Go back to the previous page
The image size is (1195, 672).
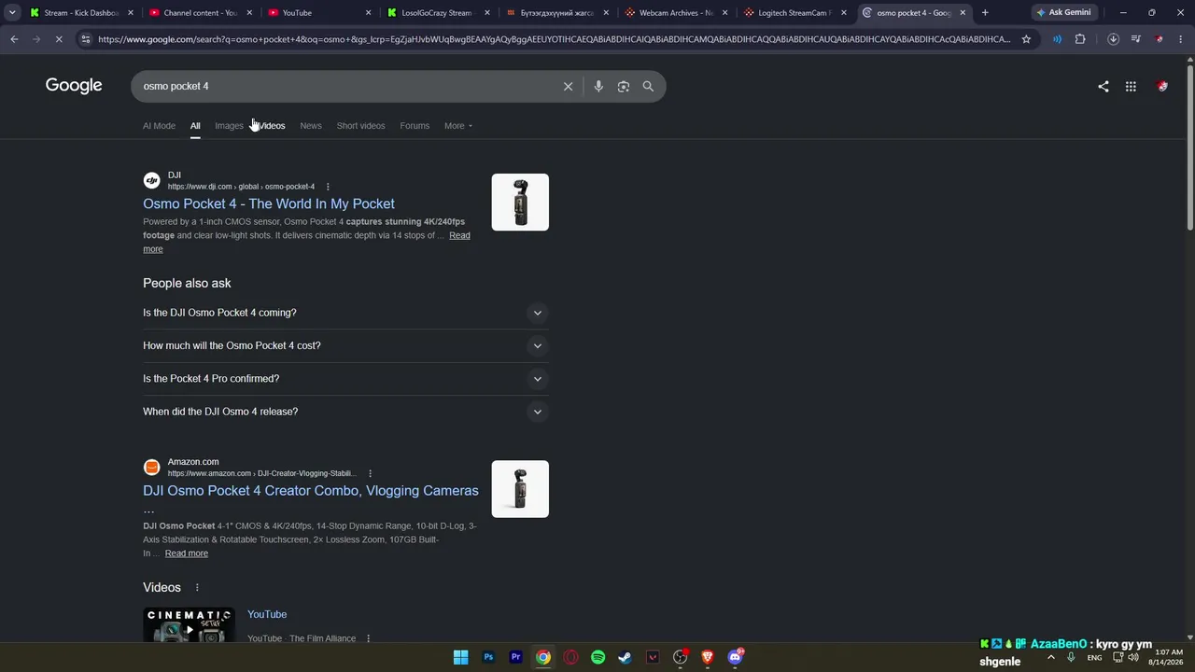tap(14, 39)
